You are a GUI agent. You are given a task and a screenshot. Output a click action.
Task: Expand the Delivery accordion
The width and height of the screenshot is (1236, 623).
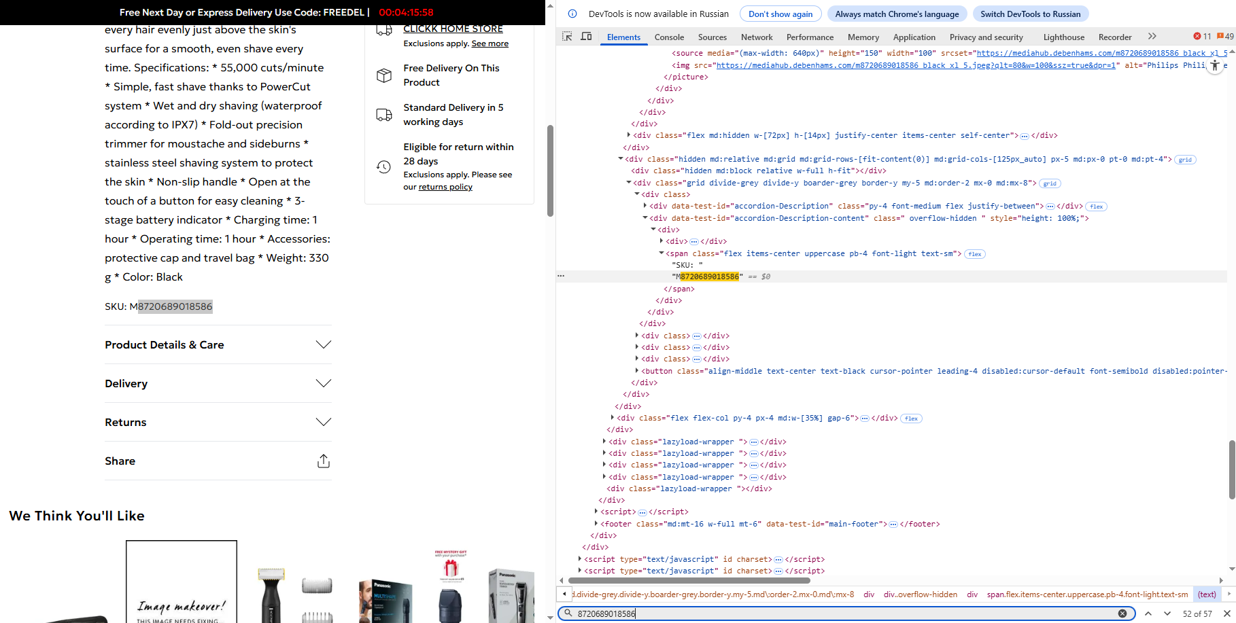pos(218,383)
